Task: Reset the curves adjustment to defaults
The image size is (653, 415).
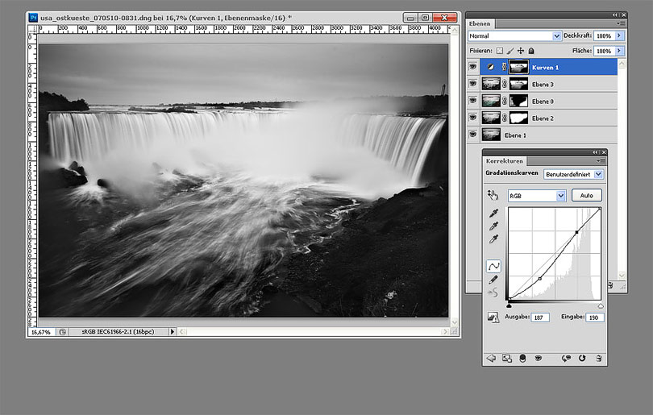Action: pos(582,359)
